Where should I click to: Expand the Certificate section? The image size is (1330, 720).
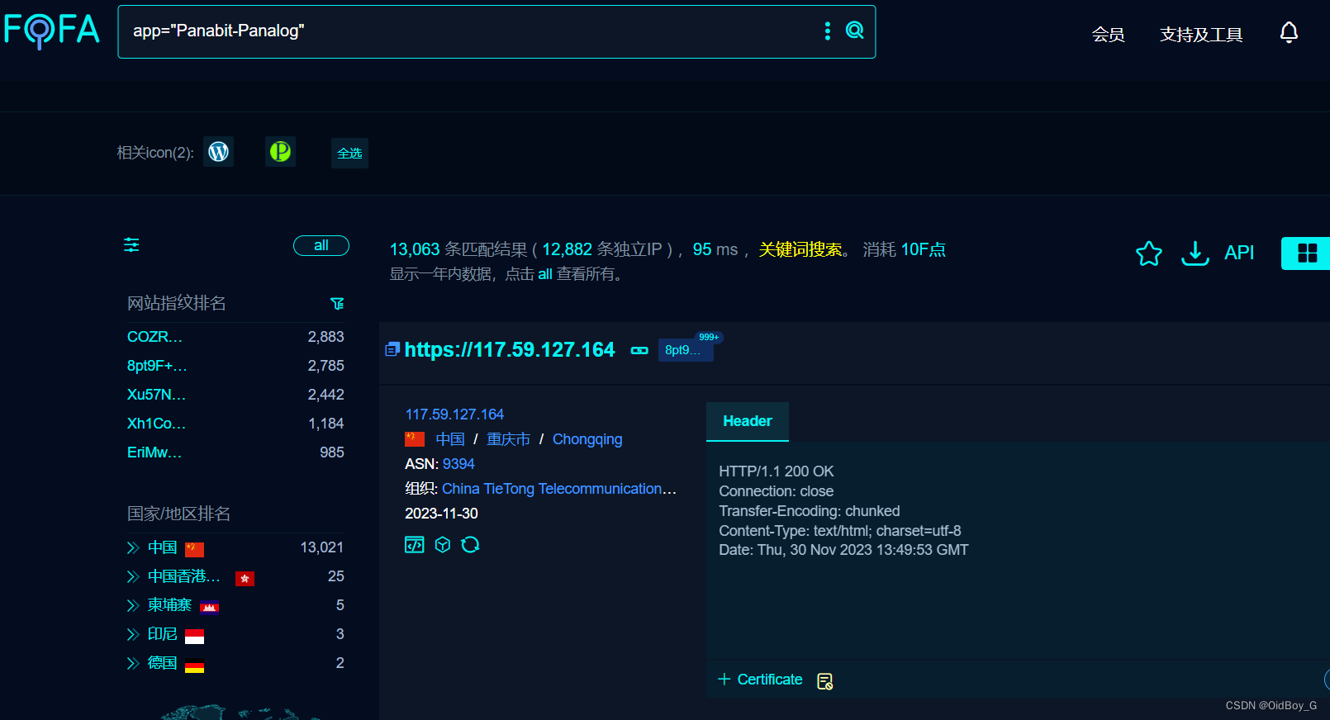pyautogui.click(x=760, y=680)
